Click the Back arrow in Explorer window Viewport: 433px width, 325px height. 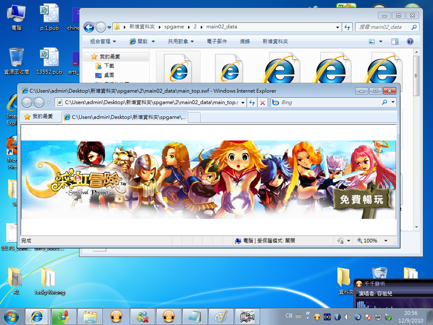pos(89,27)
